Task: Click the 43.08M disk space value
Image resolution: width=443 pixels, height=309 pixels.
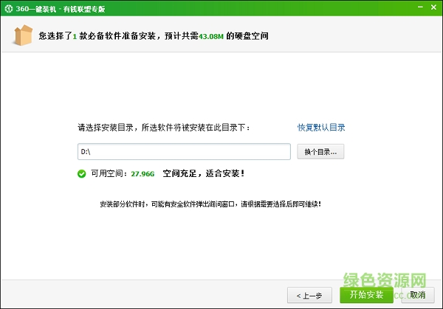Action: [x=211, y=35]
